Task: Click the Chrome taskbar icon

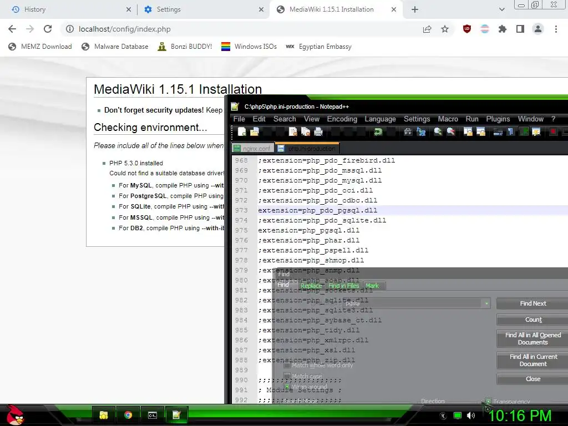Action: point(128,415)
